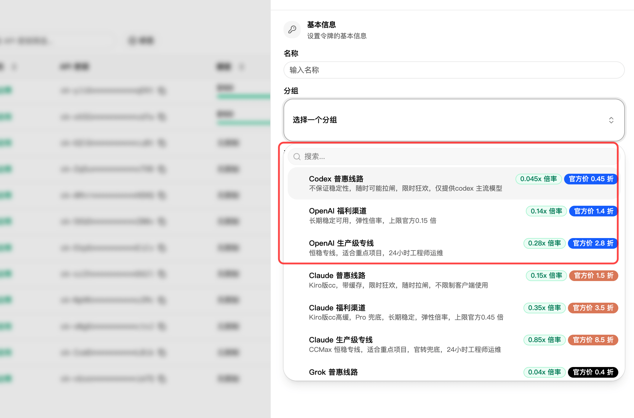This screenshot has height=418, width=634.
Task: Click the 0.04x 倍率 badge
Action: (545, 372)
